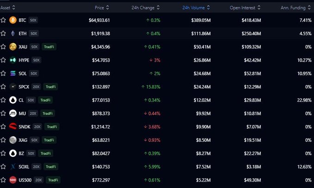Screen dimensions: 314x188
Task: Favorite SPCX with its star icon
Action: pyautogui.click(x=3, y=87)
